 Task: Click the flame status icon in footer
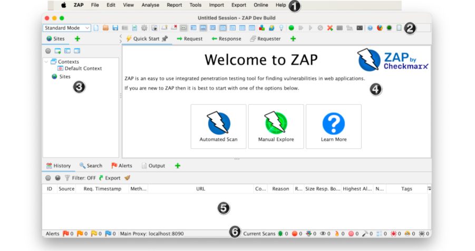336,234
